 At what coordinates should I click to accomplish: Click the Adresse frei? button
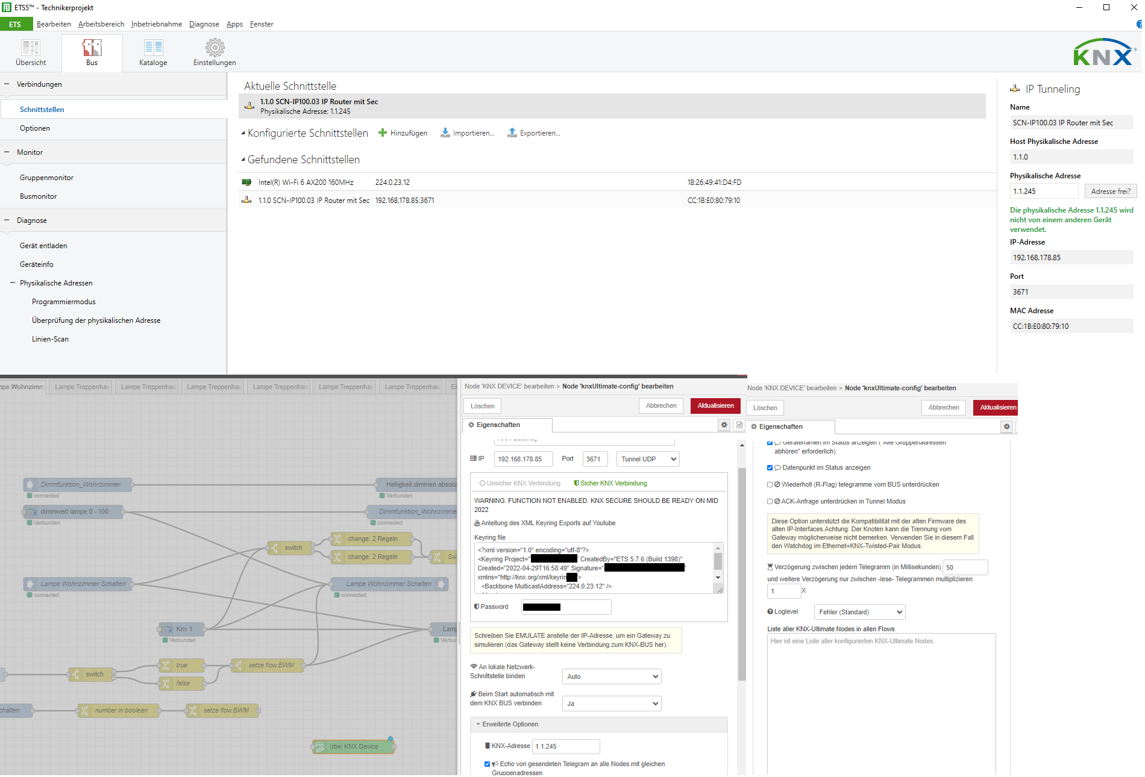[1111, 191]
